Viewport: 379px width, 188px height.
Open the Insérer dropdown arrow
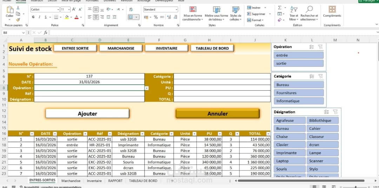click(265, 8)
